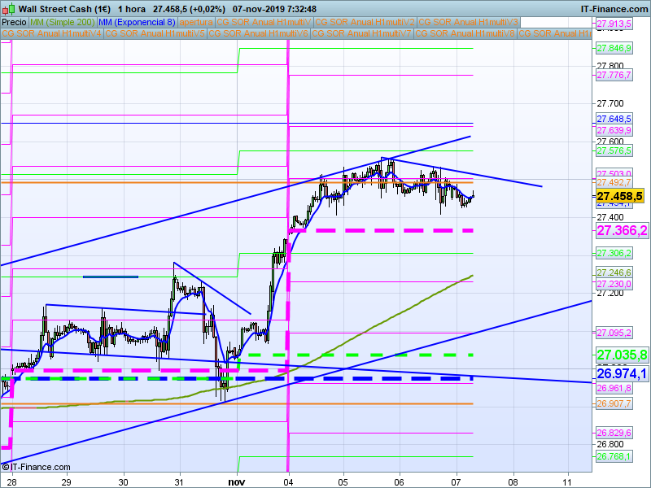Select the apertura indicator label
Viewport: 651px width, 488px height.
pos(196,22)
